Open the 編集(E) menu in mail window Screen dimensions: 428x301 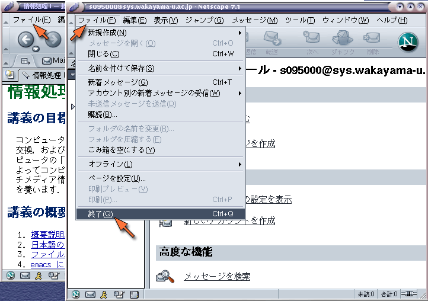(x=135, y=20)
